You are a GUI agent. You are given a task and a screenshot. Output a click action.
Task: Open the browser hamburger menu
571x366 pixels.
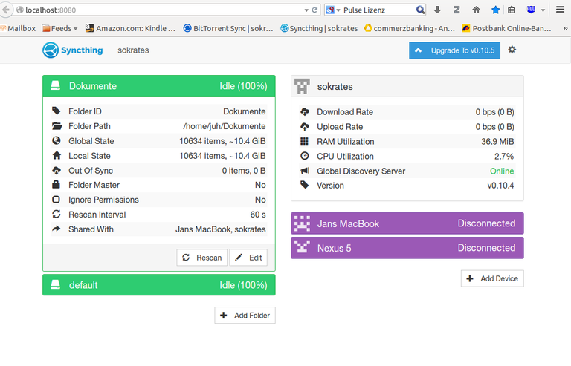(560, 10)
